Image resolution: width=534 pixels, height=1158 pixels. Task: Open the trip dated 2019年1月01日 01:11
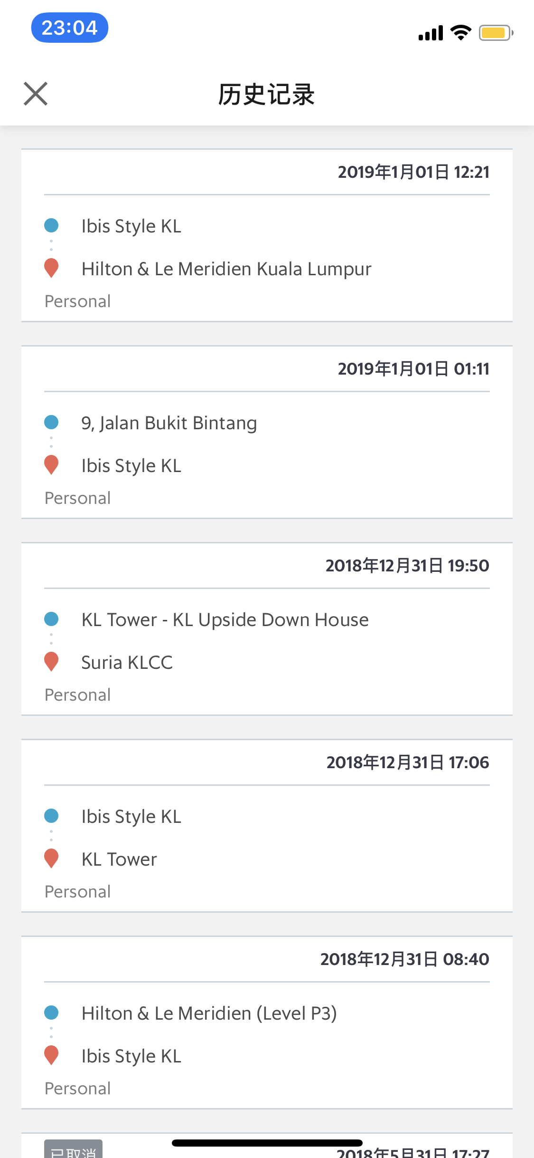413,369
